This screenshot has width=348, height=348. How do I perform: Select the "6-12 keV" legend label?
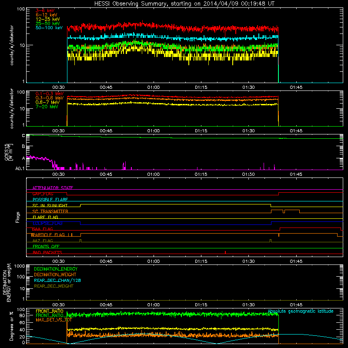47,15
